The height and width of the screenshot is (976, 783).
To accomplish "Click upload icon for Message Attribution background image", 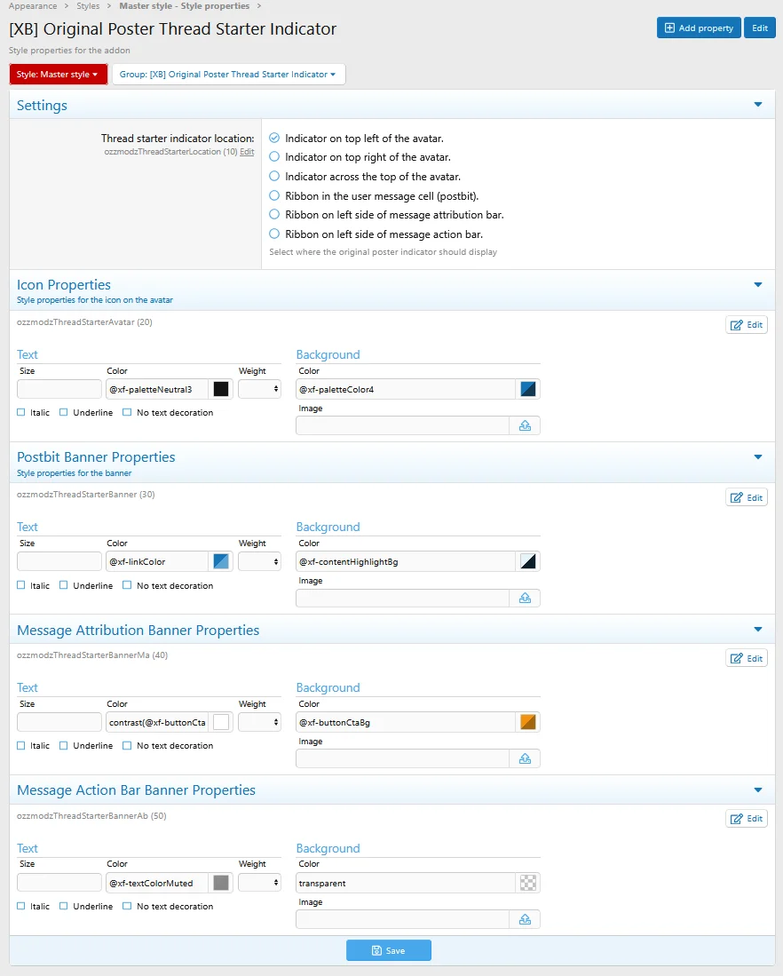I will pyautogui.click(x=525, y=758).
